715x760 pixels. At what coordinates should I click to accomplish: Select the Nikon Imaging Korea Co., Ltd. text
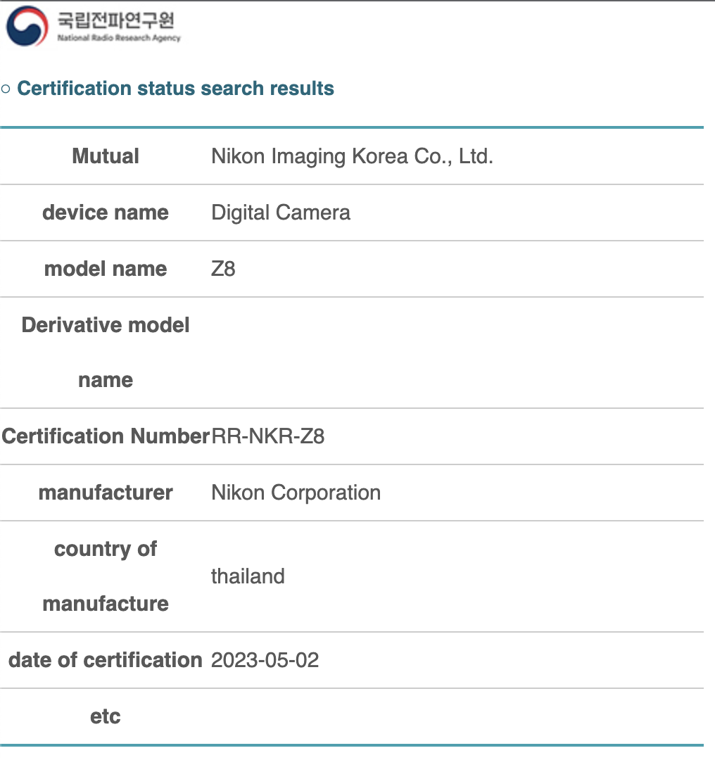pyautogui.click(x=352, y=156)
